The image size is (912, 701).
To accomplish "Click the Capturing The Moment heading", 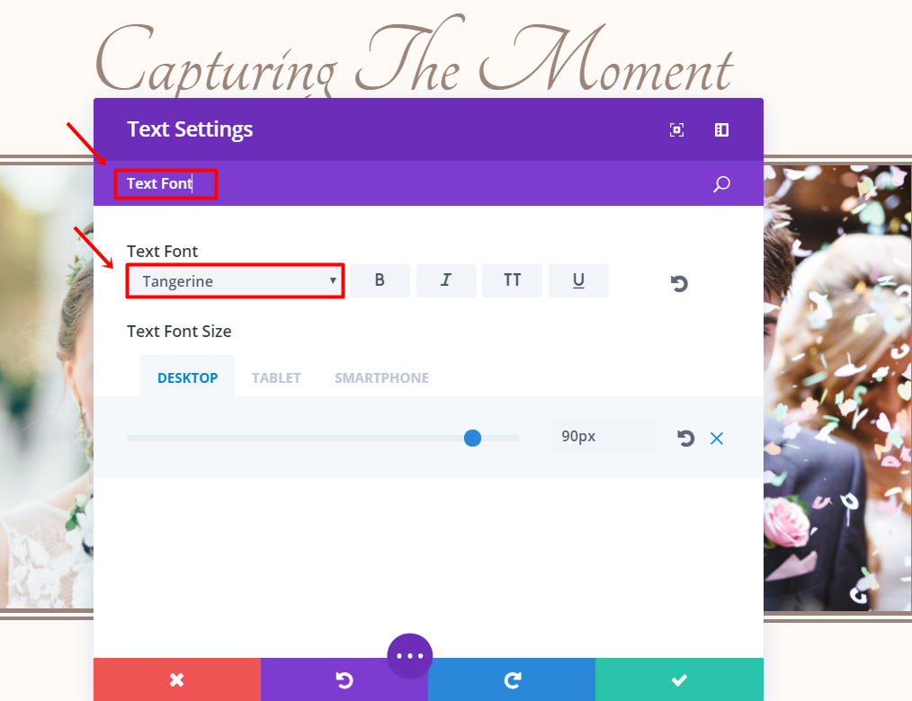I will click(x=414, y=58).
